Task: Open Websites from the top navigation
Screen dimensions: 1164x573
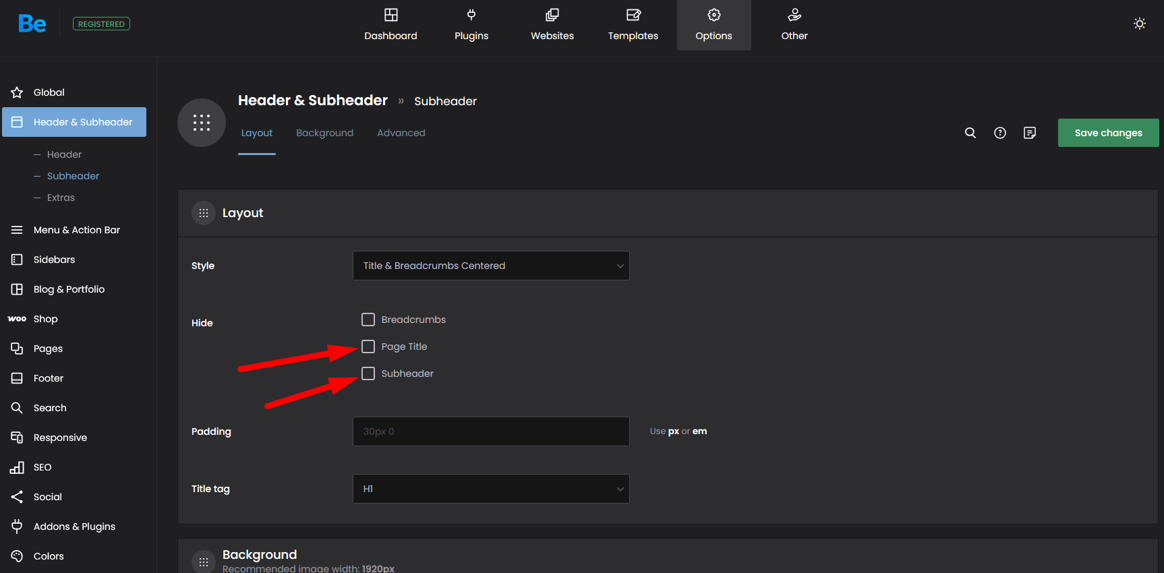Action: (552, 25)
